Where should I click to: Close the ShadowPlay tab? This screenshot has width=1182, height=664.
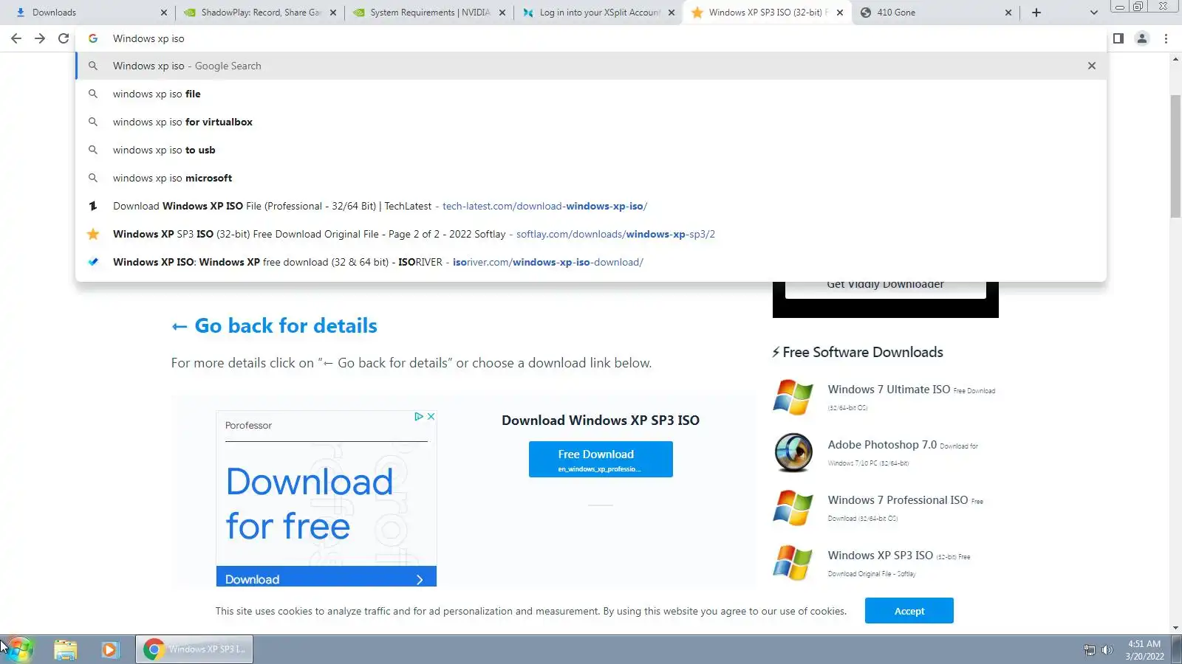pos(333,13)
